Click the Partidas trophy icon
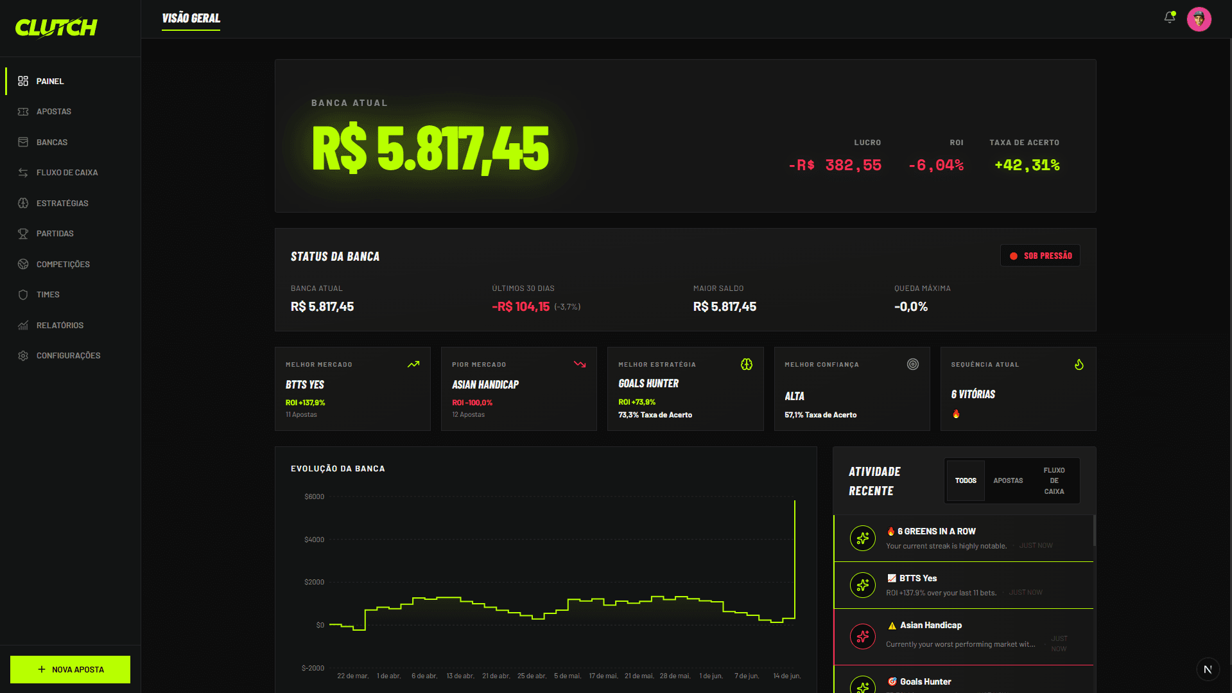Viewport: 1232px width, 693px height. pyautogui.click(x=23, y=234)
